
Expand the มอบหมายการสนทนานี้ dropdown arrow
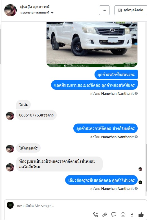(52, 13)
